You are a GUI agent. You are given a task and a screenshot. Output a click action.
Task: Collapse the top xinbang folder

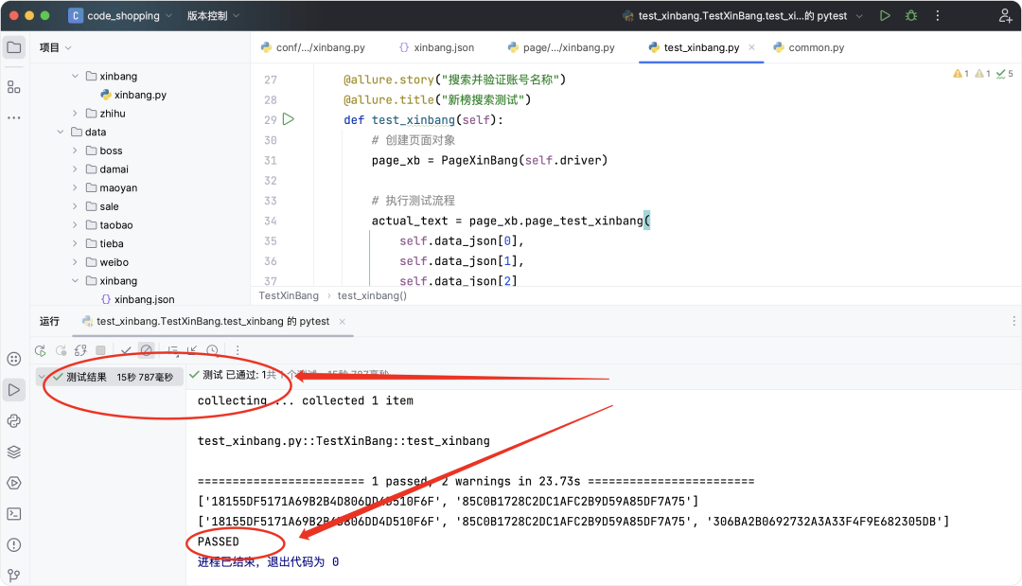tap(75, 77)
